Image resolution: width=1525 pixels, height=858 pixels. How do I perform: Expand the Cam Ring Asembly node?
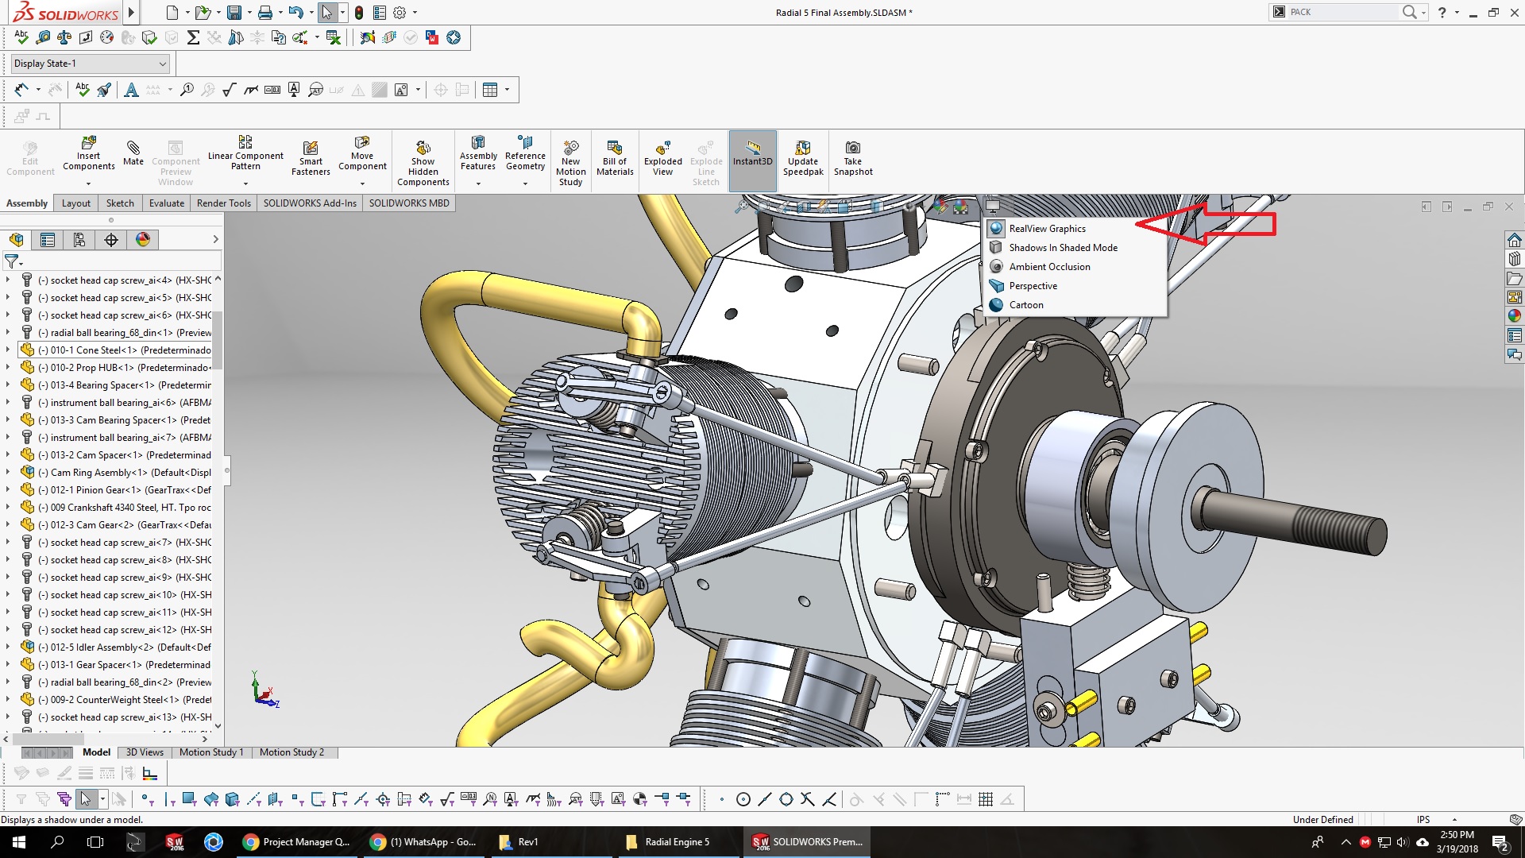[8, 473]
